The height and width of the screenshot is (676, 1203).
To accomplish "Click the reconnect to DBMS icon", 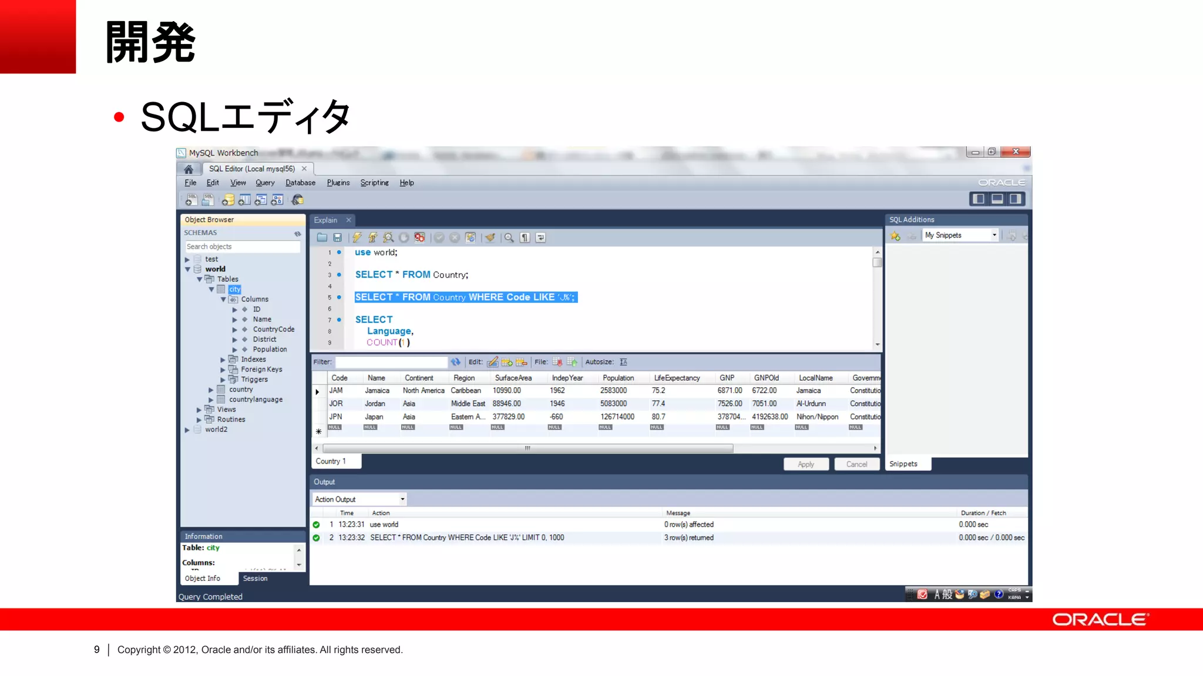I will click(298, 200).
